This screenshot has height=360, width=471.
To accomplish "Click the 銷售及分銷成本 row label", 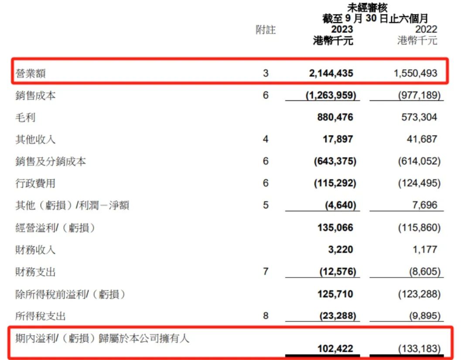I will tap(51, 162).
